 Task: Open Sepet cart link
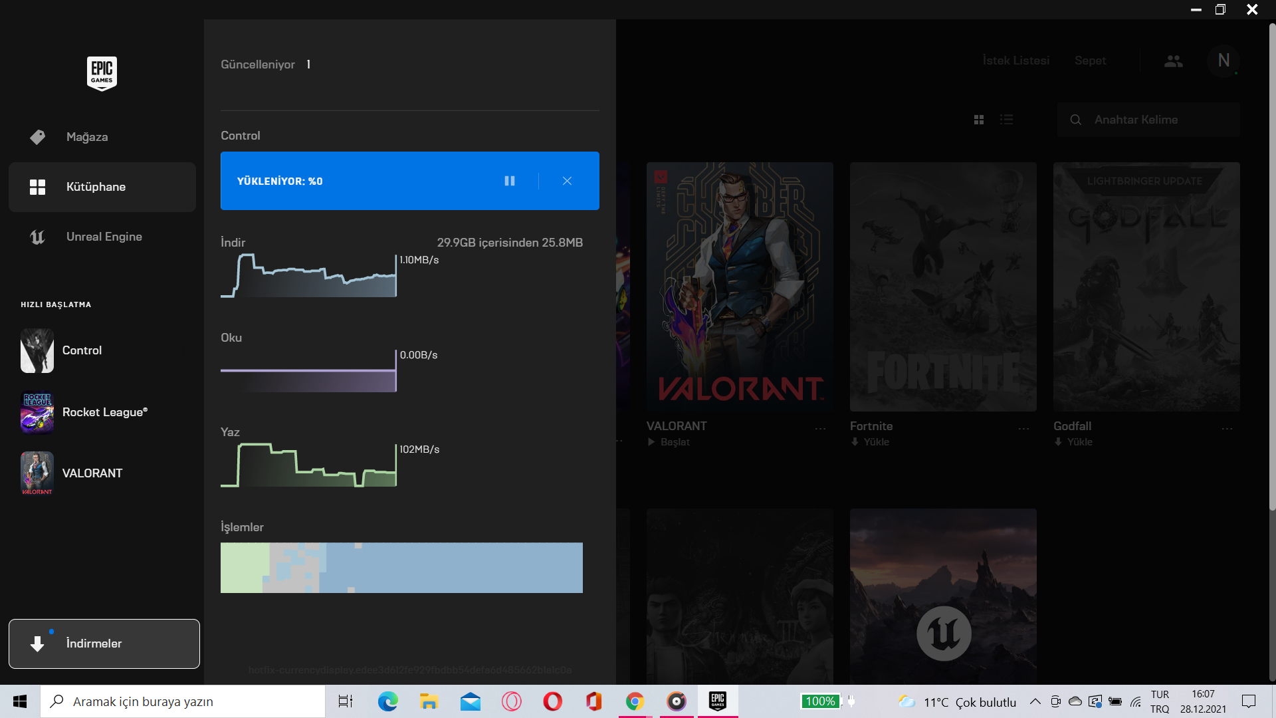(1090, 60)
